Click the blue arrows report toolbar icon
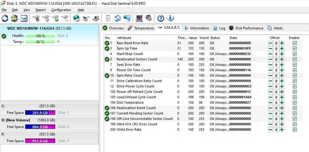 (117, 18)
